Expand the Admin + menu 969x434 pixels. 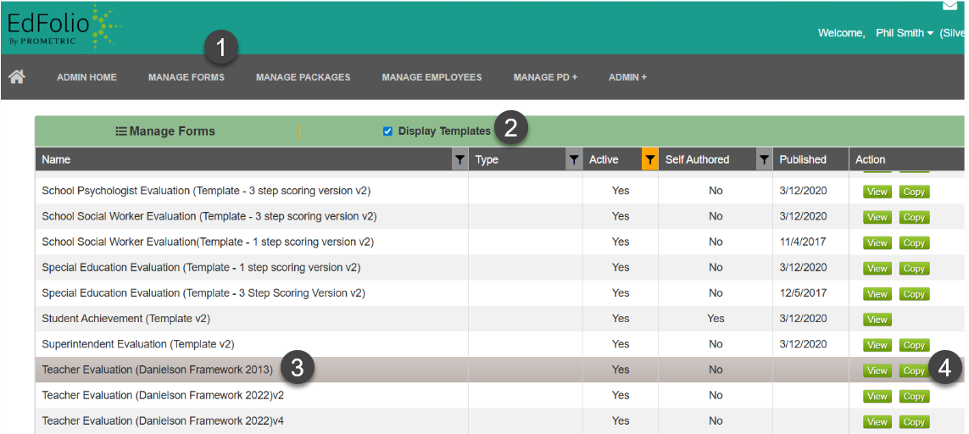click(627, 77)
